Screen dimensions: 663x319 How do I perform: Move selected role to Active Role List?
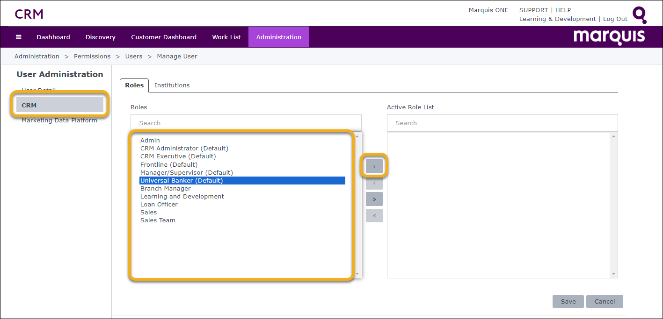coord(374,166)
